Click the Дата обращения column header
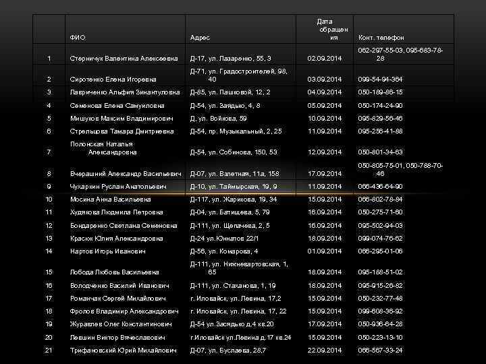This screenshot has height=364, width=486. (x=333, y=30)
